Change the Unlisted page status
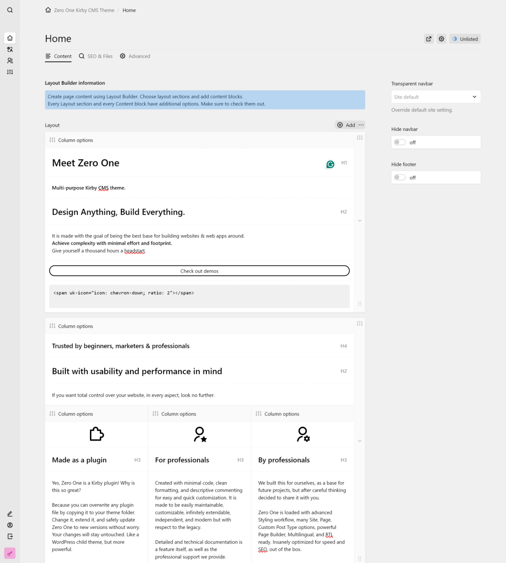This screenshot has height=563, width=506. point(465,39)
